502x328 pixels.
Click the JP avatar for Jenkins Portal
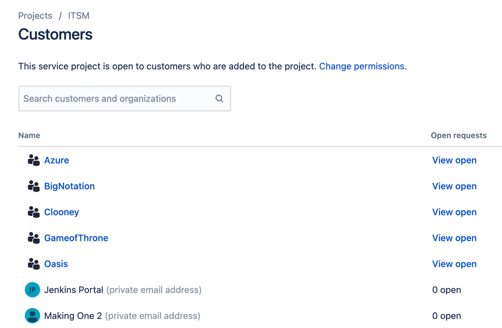point(32,290)
